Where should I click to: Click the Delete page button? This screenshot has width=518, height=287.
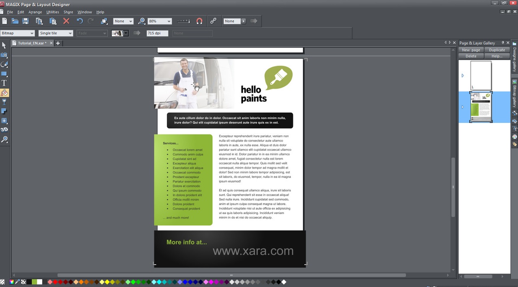pos(471,56)
